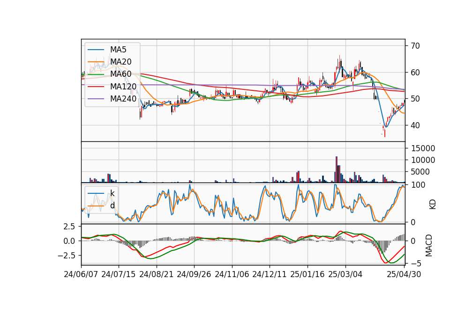Click the tallest volume bar near 10000
The image size is (450, 323).
click(337, 169)
